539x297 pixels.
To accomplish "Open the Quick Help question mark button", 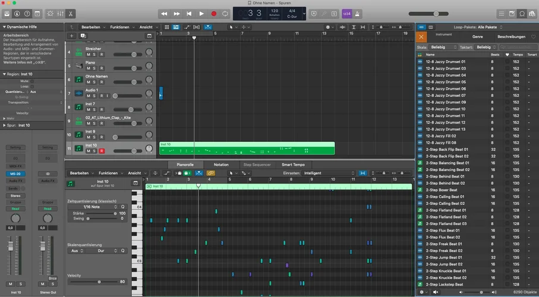I will (27, 14).
